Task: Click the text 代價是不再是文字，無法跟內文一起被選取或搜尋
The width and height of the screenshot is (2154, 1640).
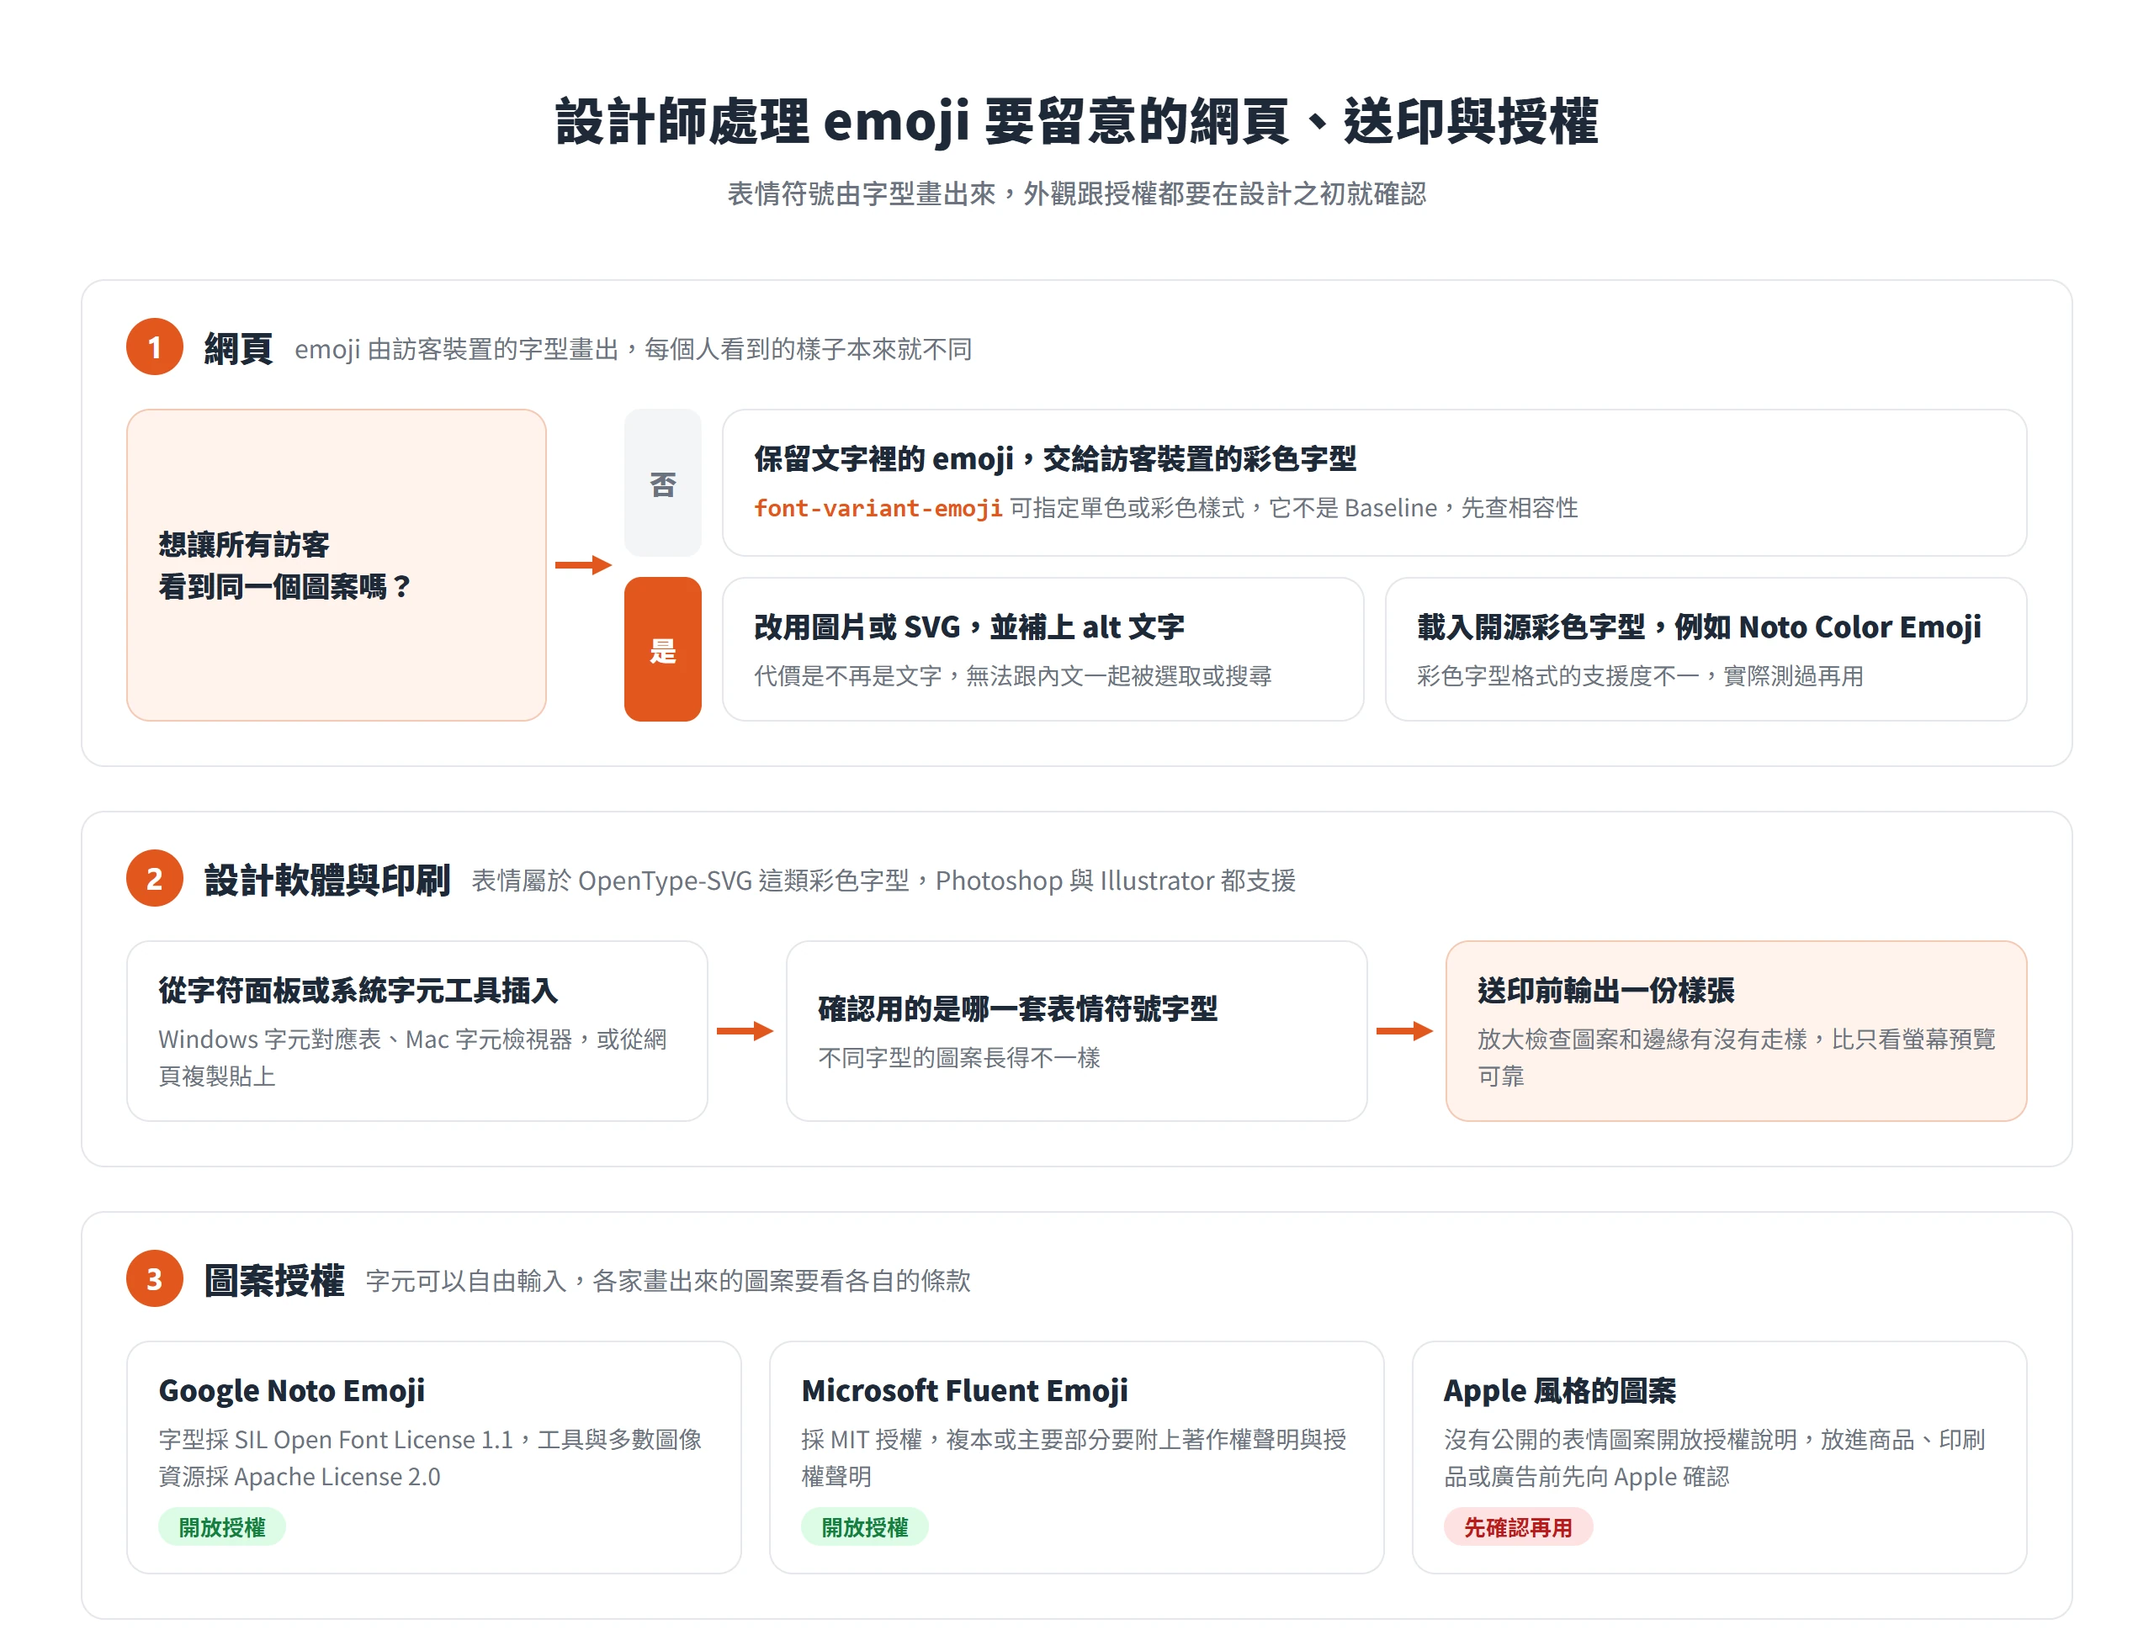Action: coord(1012,676)
